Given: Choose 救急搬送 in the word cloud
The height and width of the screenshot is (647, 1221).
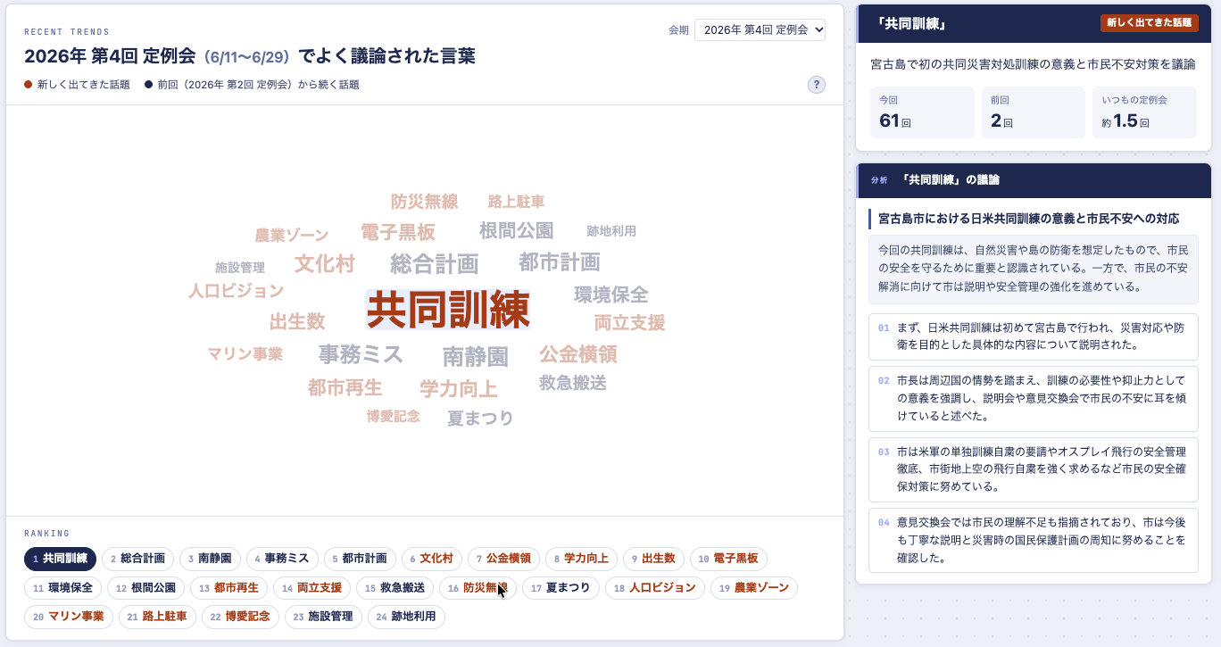Looking at the screenshot, I should point(573,383).
